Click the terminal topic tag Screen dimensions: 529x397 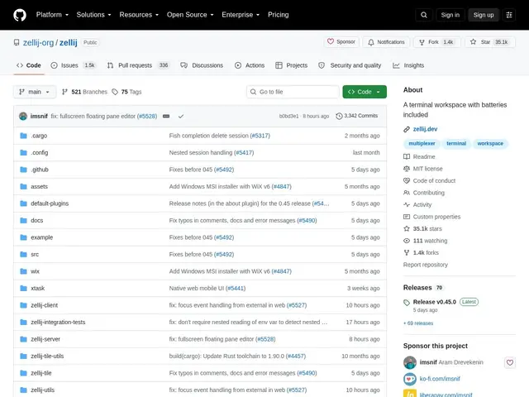tap(456, 143)
